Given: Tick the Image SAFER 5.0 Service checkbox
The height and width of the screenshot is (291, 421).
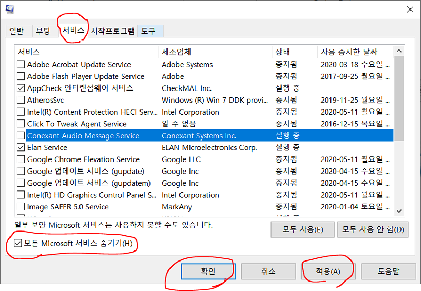Looking at the screenshot, I should click(x=21, y=207).
